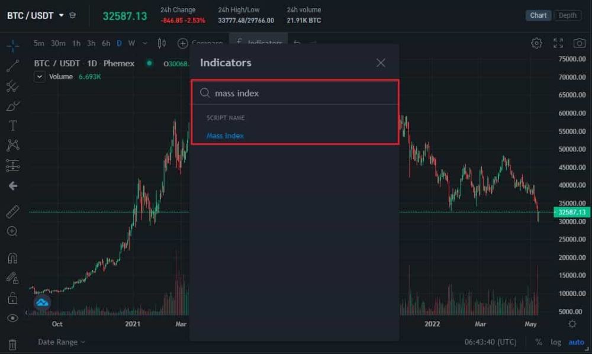592x354 pixels.
Task: Collapse the Volume indicator legend
Action: (40, 76)
